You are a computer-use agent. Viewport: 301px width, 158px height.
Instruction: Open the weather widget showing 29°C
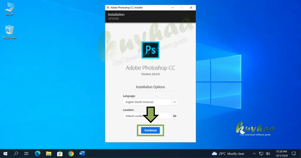pos(228,154)
